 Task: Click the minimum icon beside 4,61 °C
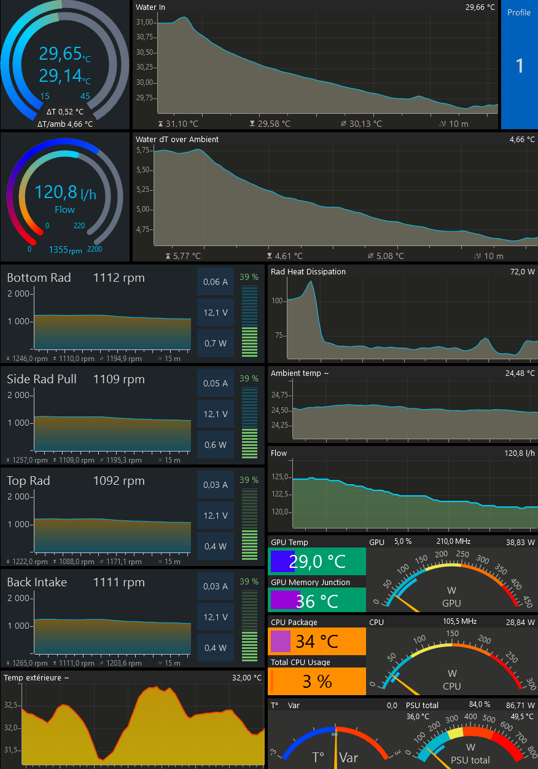coord(269,256)
